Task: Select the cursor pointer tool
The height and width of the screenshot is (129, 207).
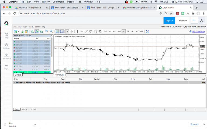Action: tap(67, 31)
